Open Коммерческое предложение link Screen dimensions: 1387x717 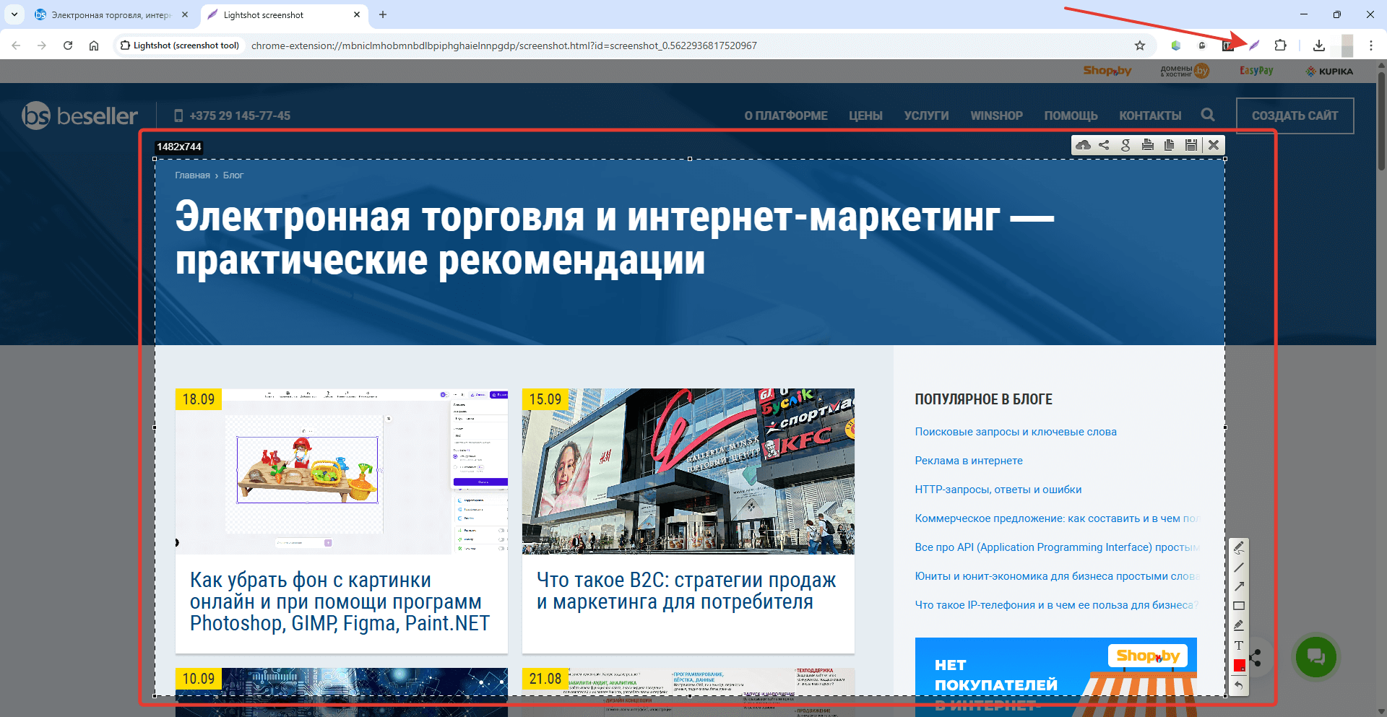tap(1057, 518)
